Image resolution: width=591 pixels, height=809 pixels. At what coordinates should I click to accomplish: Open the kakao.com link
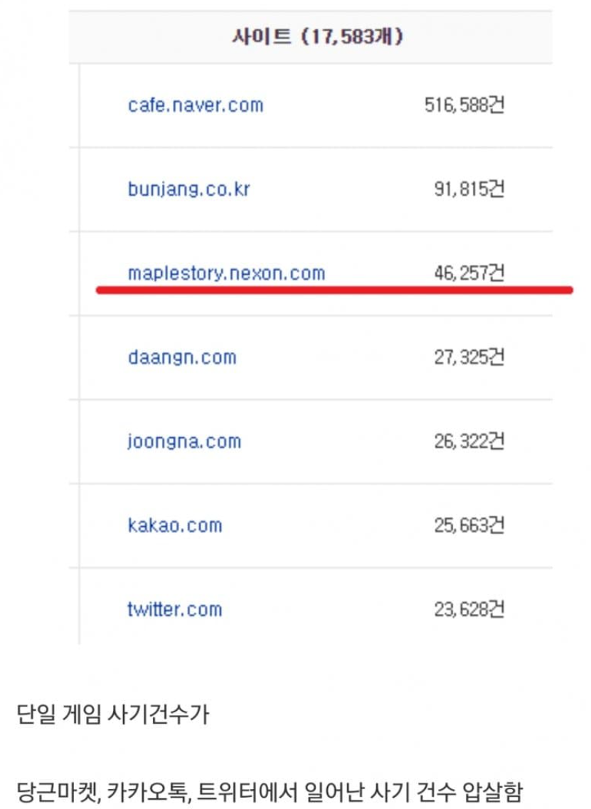coord(175,526)
